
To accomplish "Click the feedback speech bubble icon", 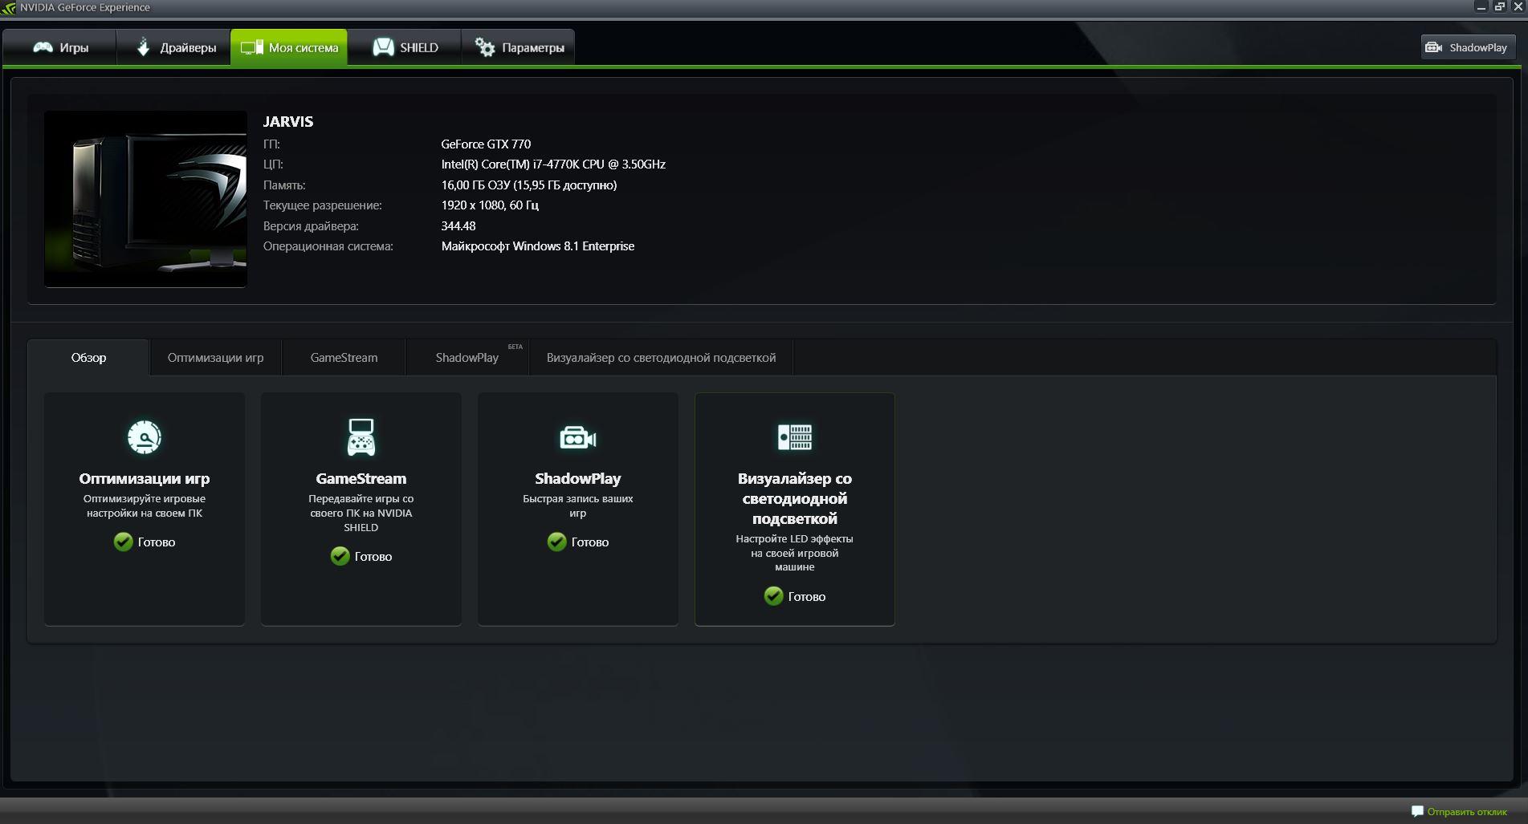I will [1417, 811].
